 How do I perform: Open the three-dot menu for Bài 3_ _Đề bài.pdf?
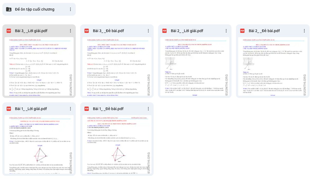[148, 31]
